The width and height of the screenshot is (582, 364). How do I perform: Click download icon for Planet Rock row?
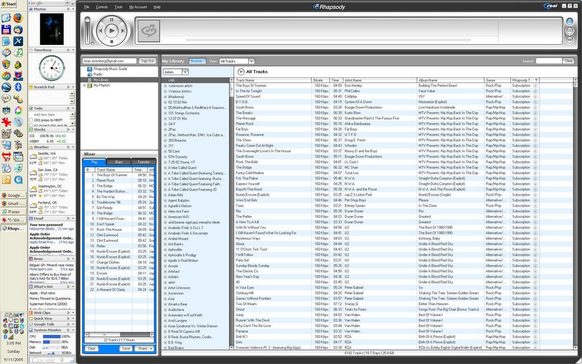point(535,123)
